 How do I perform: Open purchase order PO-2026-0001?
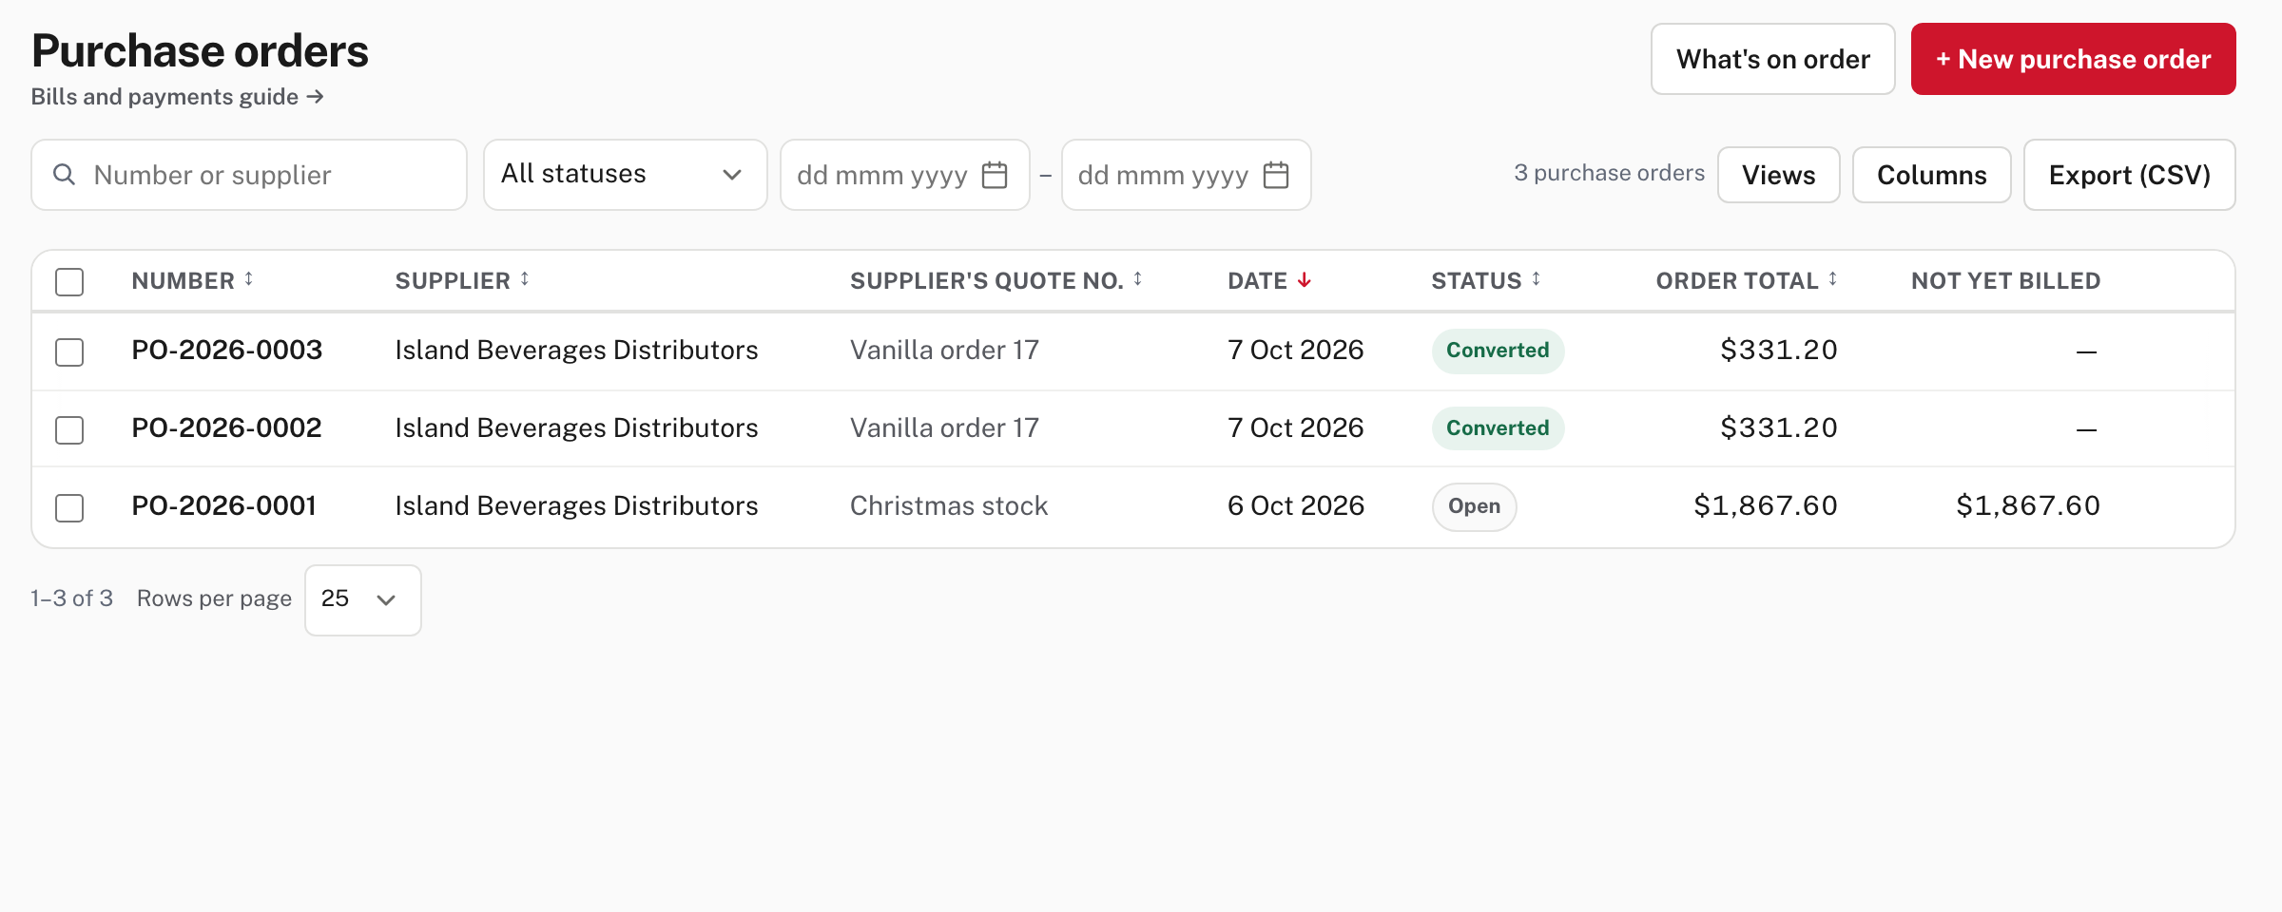(224, 506)
